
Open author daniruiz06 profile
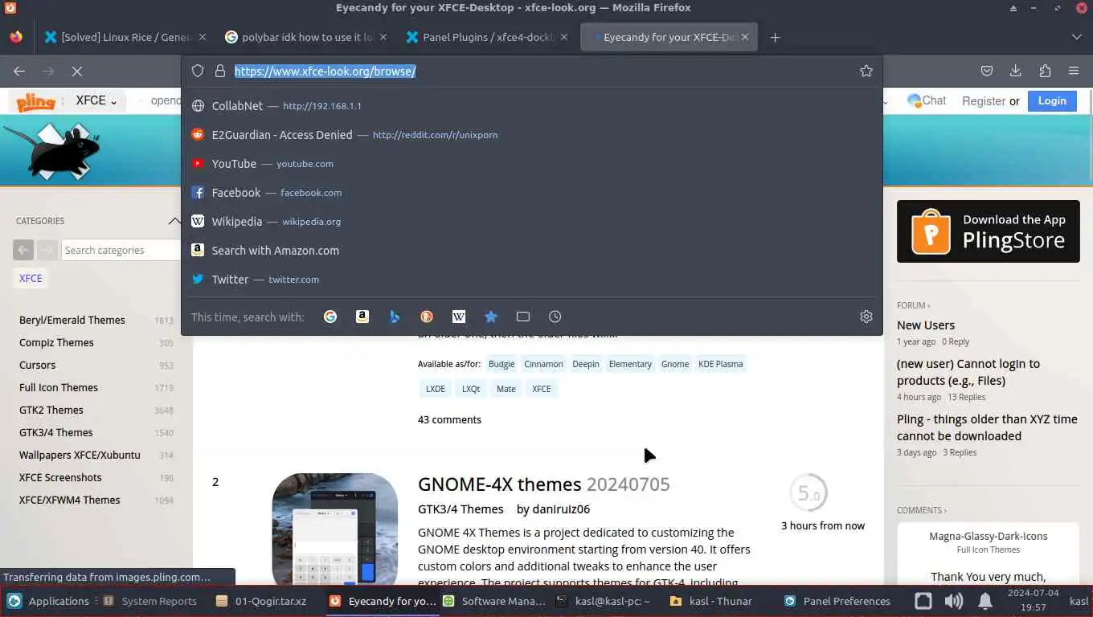tap(561, 509)
